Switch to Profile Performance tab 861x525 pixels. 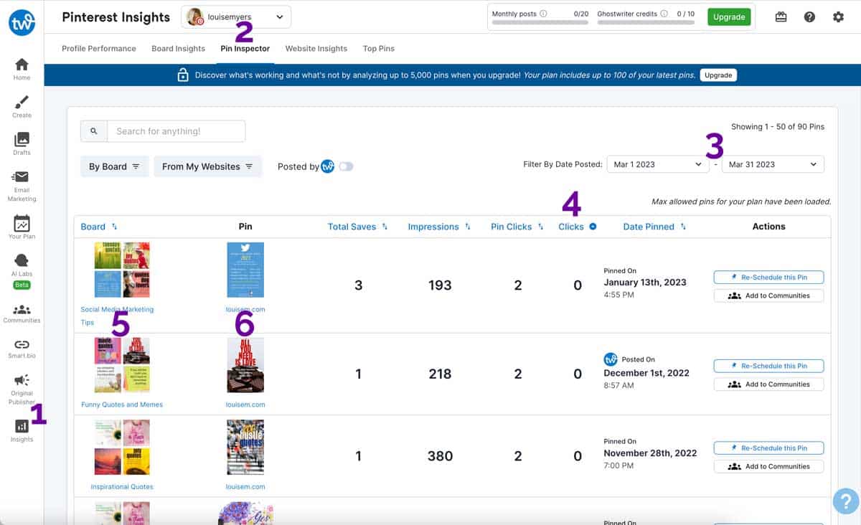tap(99, 49)
